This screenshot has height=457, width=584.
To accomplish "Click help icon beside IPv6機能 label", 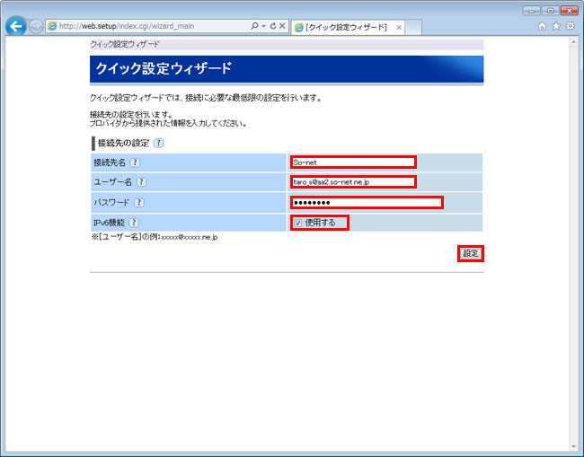I will pos(134,223).
